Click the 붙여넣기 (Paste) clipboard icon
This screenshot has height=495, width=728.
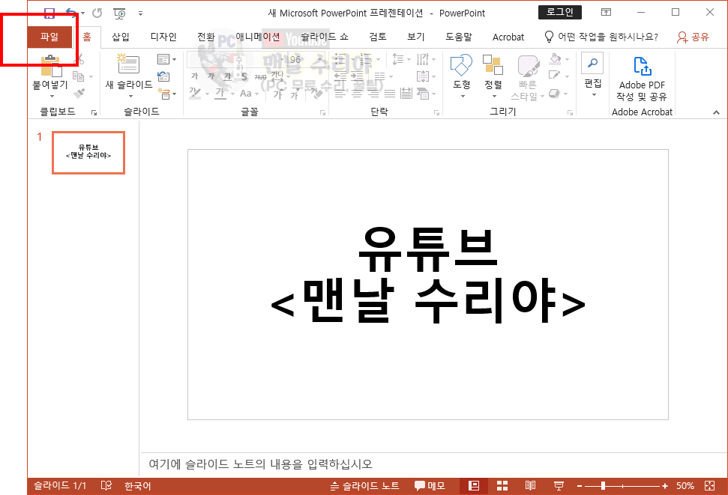[x=50, y=65]
